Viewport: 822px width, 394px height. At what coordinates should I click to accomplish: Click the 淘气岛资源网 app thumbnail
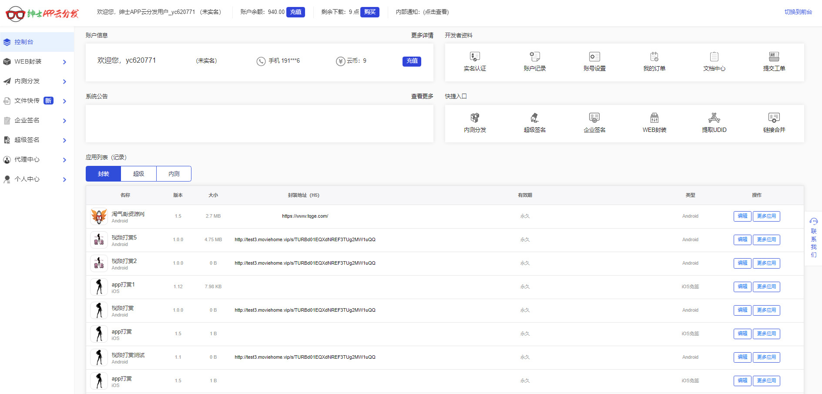(x=99, y=216)
